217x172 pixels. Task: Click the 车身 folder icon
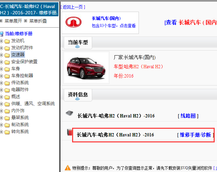(x=7, y=69)
